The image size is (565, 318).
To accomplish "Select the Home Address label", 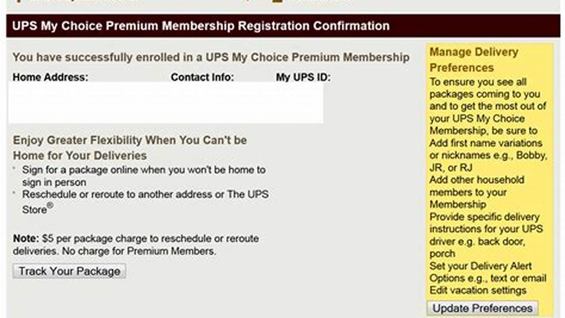I will (x=50, y=77).
